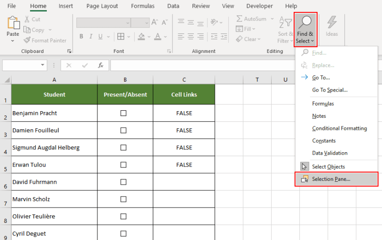Click the Find & Select button
This screenshot has width=382, height=240.
tap(305, 30)
